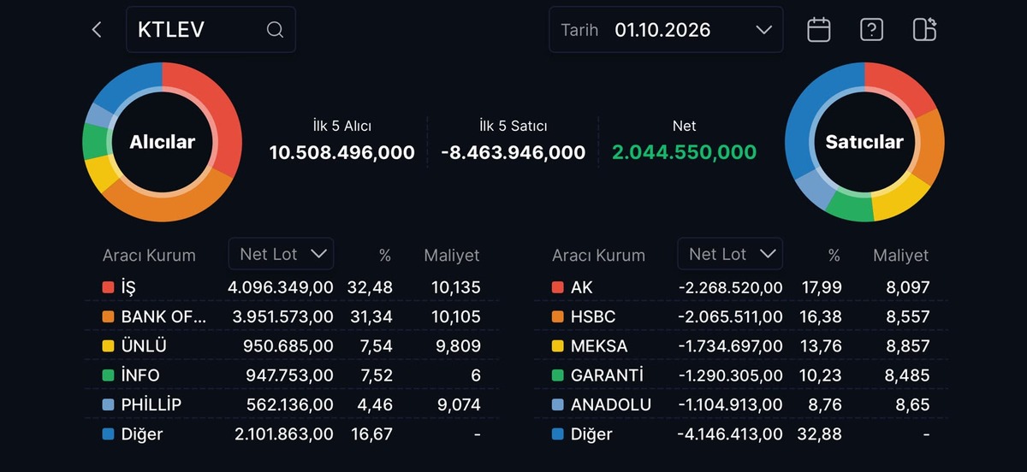
Task: Click the search magnifier icon beside KTLEV
Action: tap(275, 30)
